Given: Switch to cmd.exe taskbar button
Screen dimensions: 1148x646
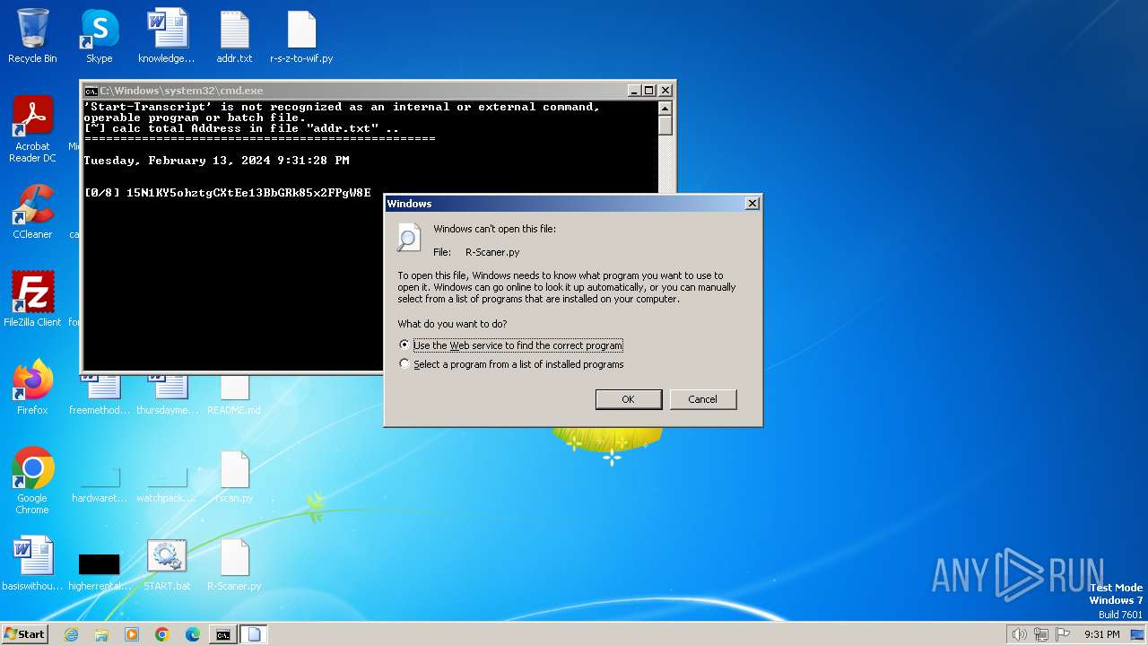Looking at the screenshot, I should [222, 634].
